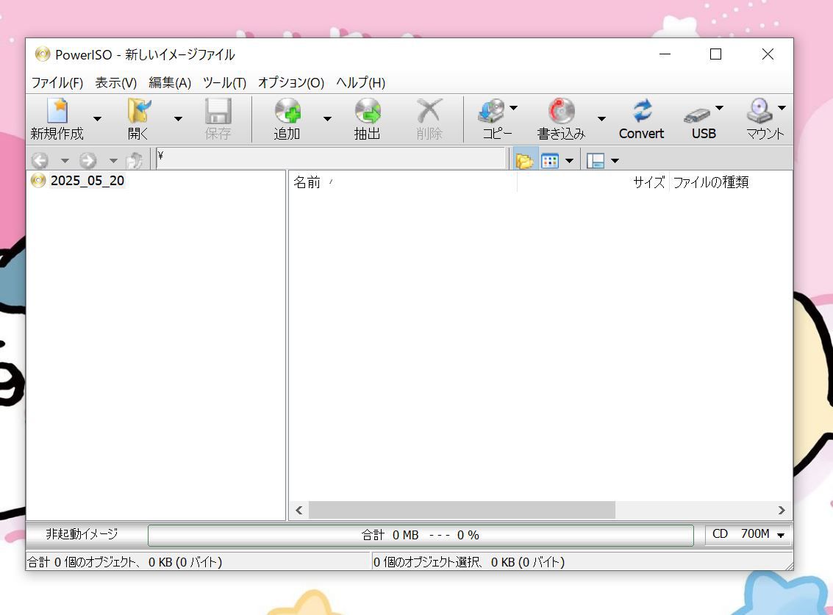
Task: Expand the USB dropdown arrow
Action: (719, 108)
